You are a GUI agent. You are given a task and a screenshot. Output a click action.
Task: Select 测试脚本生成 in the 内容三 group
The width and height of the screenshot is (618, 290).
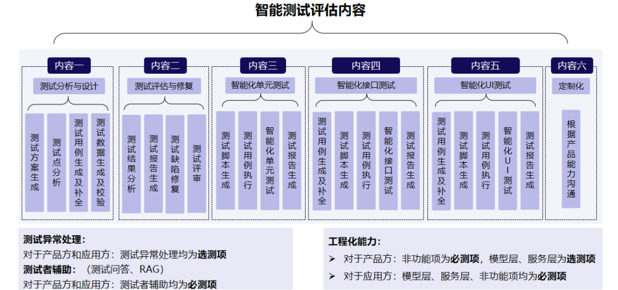pyautogui.click(x=225, y=160)
